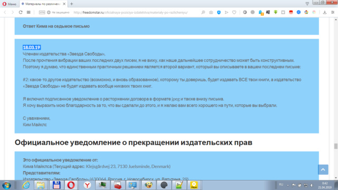Open the dark round taskbar app
Screen dimensions: 338x190
(164, 185)
